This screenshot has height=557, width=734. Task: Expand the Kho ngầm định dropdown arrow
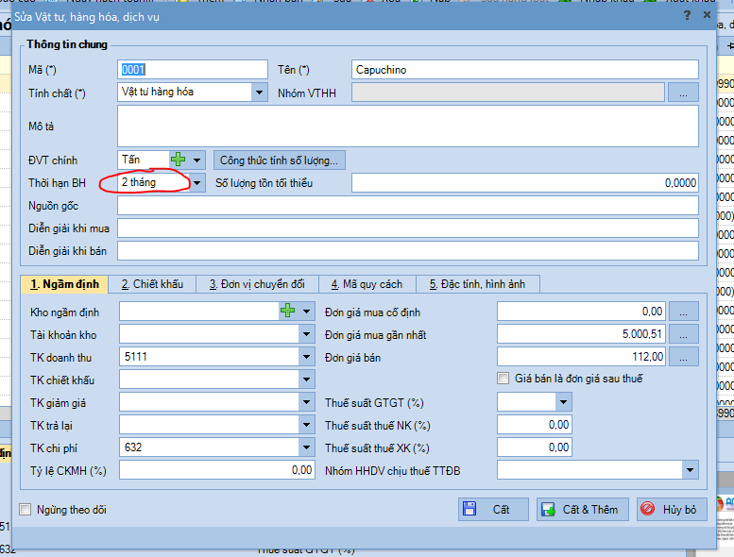pos(306,312)
